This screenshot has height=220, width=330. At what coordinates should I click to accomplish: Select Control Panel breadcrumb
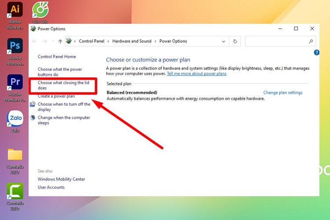(x=92, y=41)
